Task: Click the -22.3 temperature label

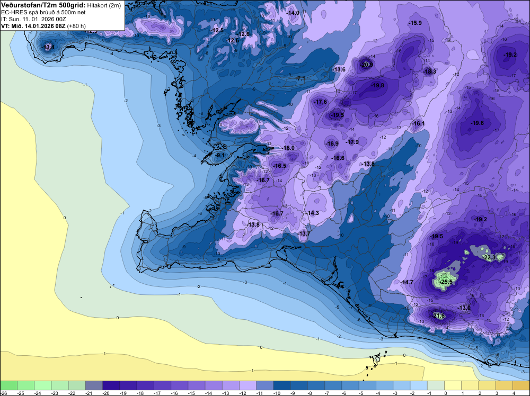Action: [x=489, y=257]
